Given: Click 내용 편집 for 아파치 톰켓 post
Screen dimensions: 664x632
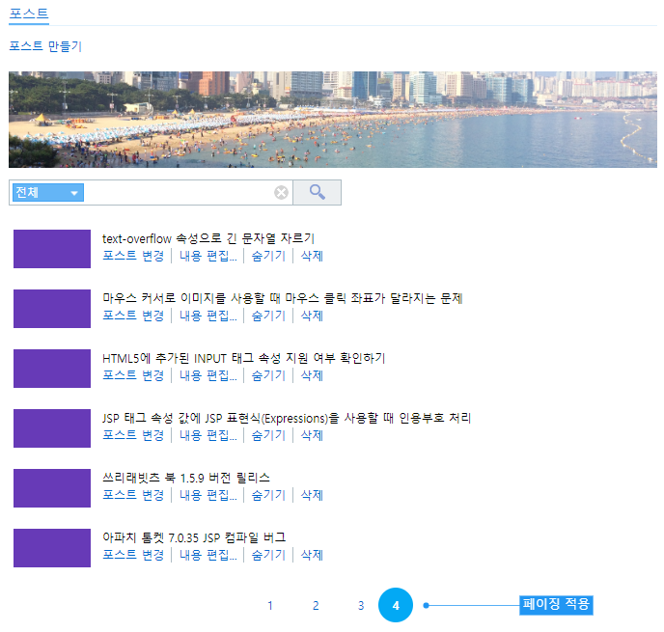Looking at the screenshot, I should (x=207, y=555).
